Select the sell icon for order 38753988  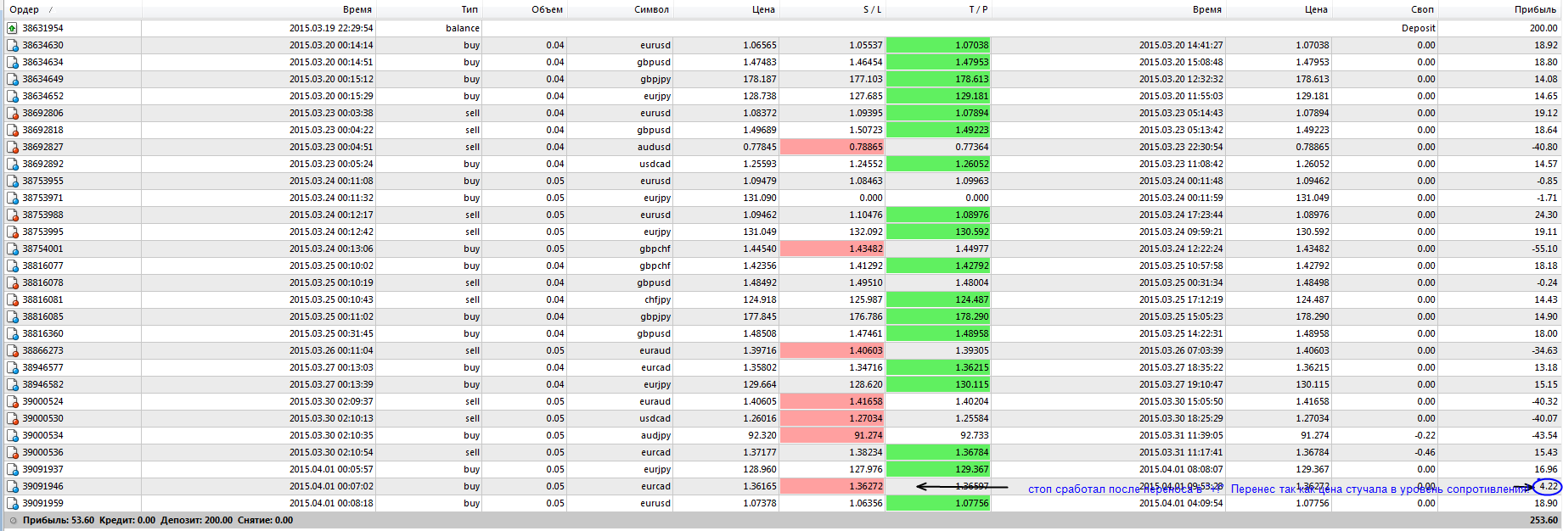[x=12, y=215]
